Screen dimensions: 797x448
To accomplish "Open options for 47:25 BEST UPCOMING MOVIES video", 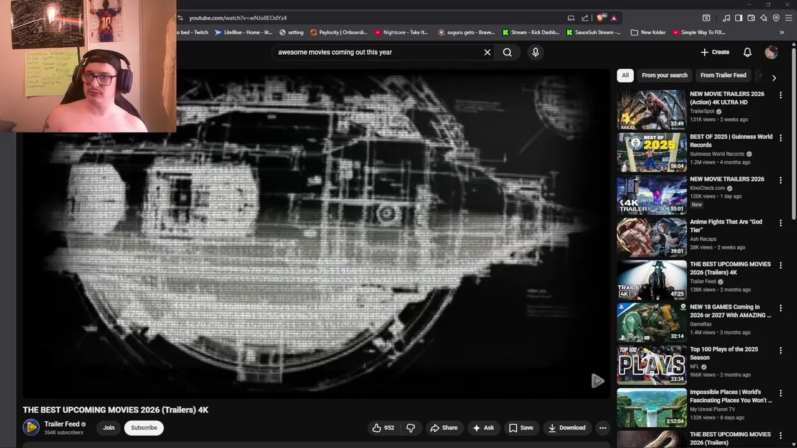I will (780, 265).
